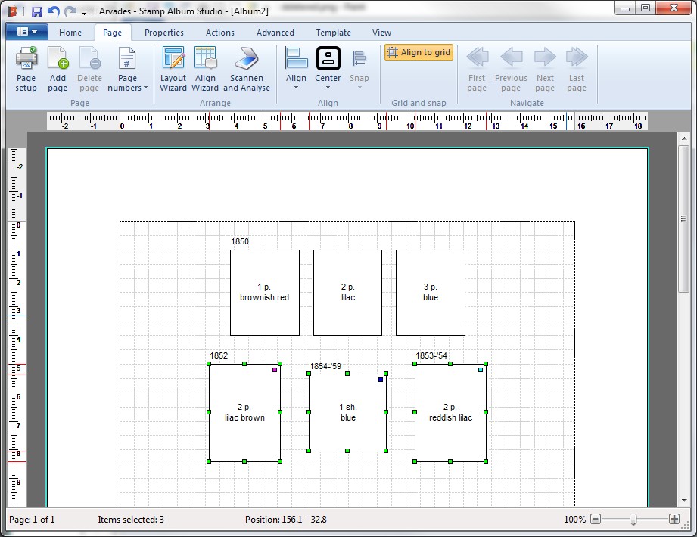Click the Arvades application icon in title bar

click(12, 11)
